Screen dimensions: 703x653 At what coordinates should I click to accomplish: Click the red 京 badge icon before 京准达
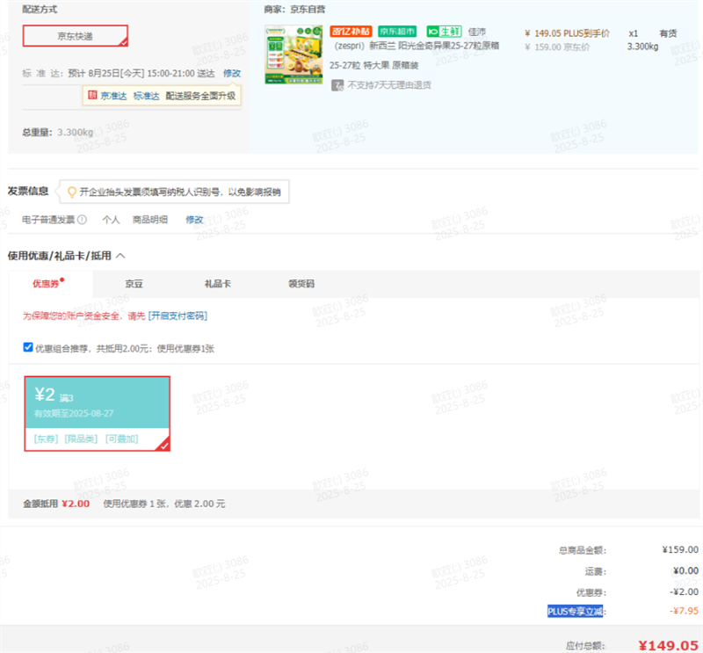(x=91, y=96)
